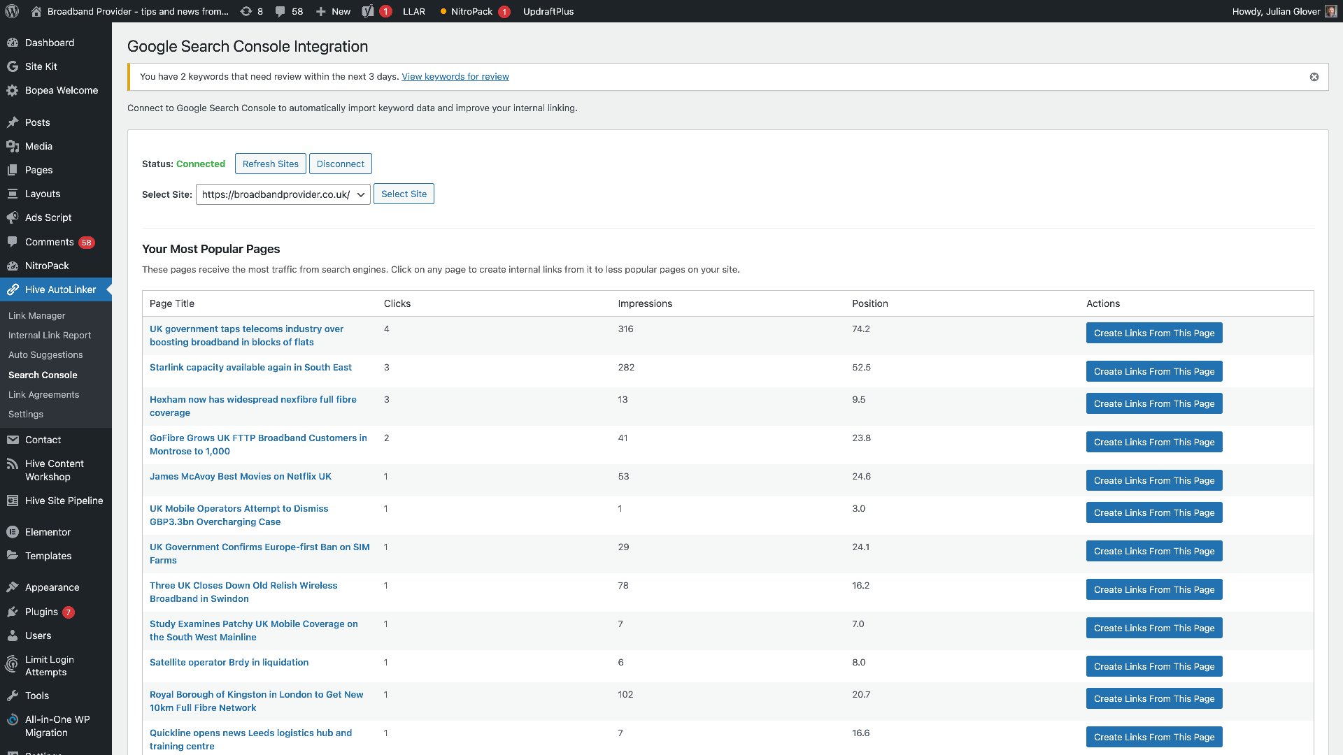Open the WordPress logo menu
Screen dimensions: 1343x755
11,11
